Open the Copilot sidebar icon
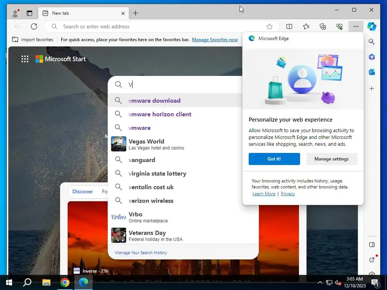Viewport: 387px width, 290px height. [x=372, y=26]
